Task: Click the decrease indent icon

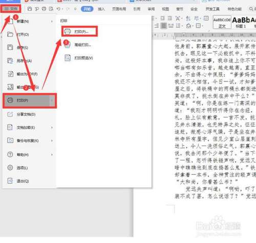Action: pos(163,18)
